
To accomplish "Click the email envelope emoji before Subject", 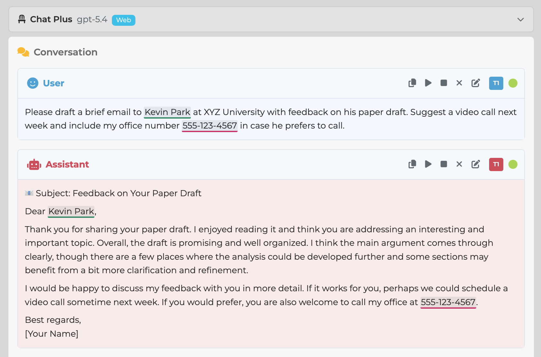I will tap(29, 193).
